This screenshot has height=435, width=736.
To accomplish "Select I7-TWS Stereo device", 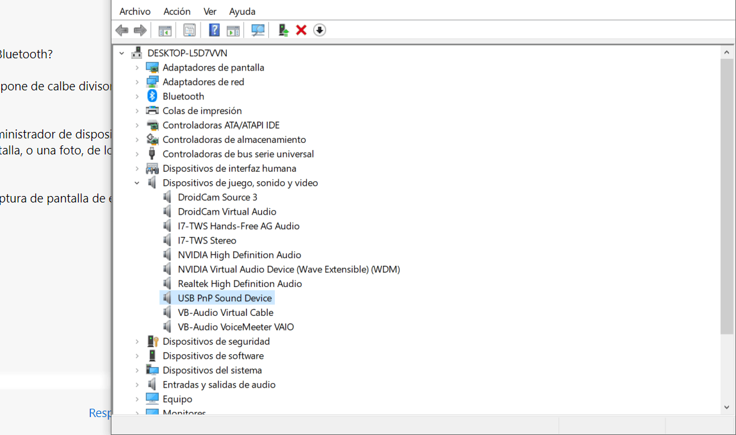I will 207,240.
